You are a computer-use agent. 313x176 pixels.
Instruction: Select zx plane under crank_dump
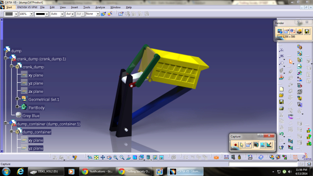tap(36, 91)
